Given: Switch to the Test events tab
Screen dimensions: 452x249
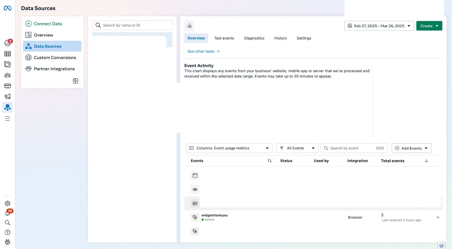Looking at the screenshot, I should tap(224, 38).
